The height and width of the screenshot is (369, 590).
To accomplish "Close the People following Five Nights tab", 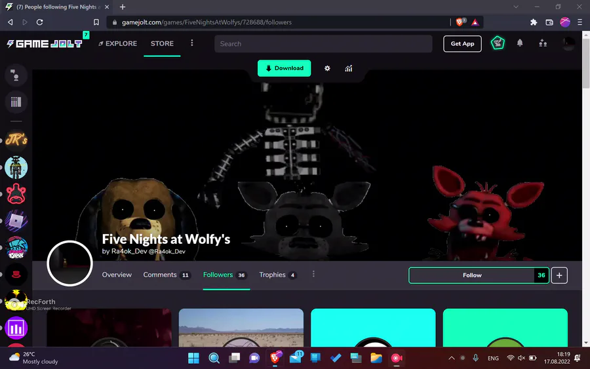I will click(x=107, y=7).
